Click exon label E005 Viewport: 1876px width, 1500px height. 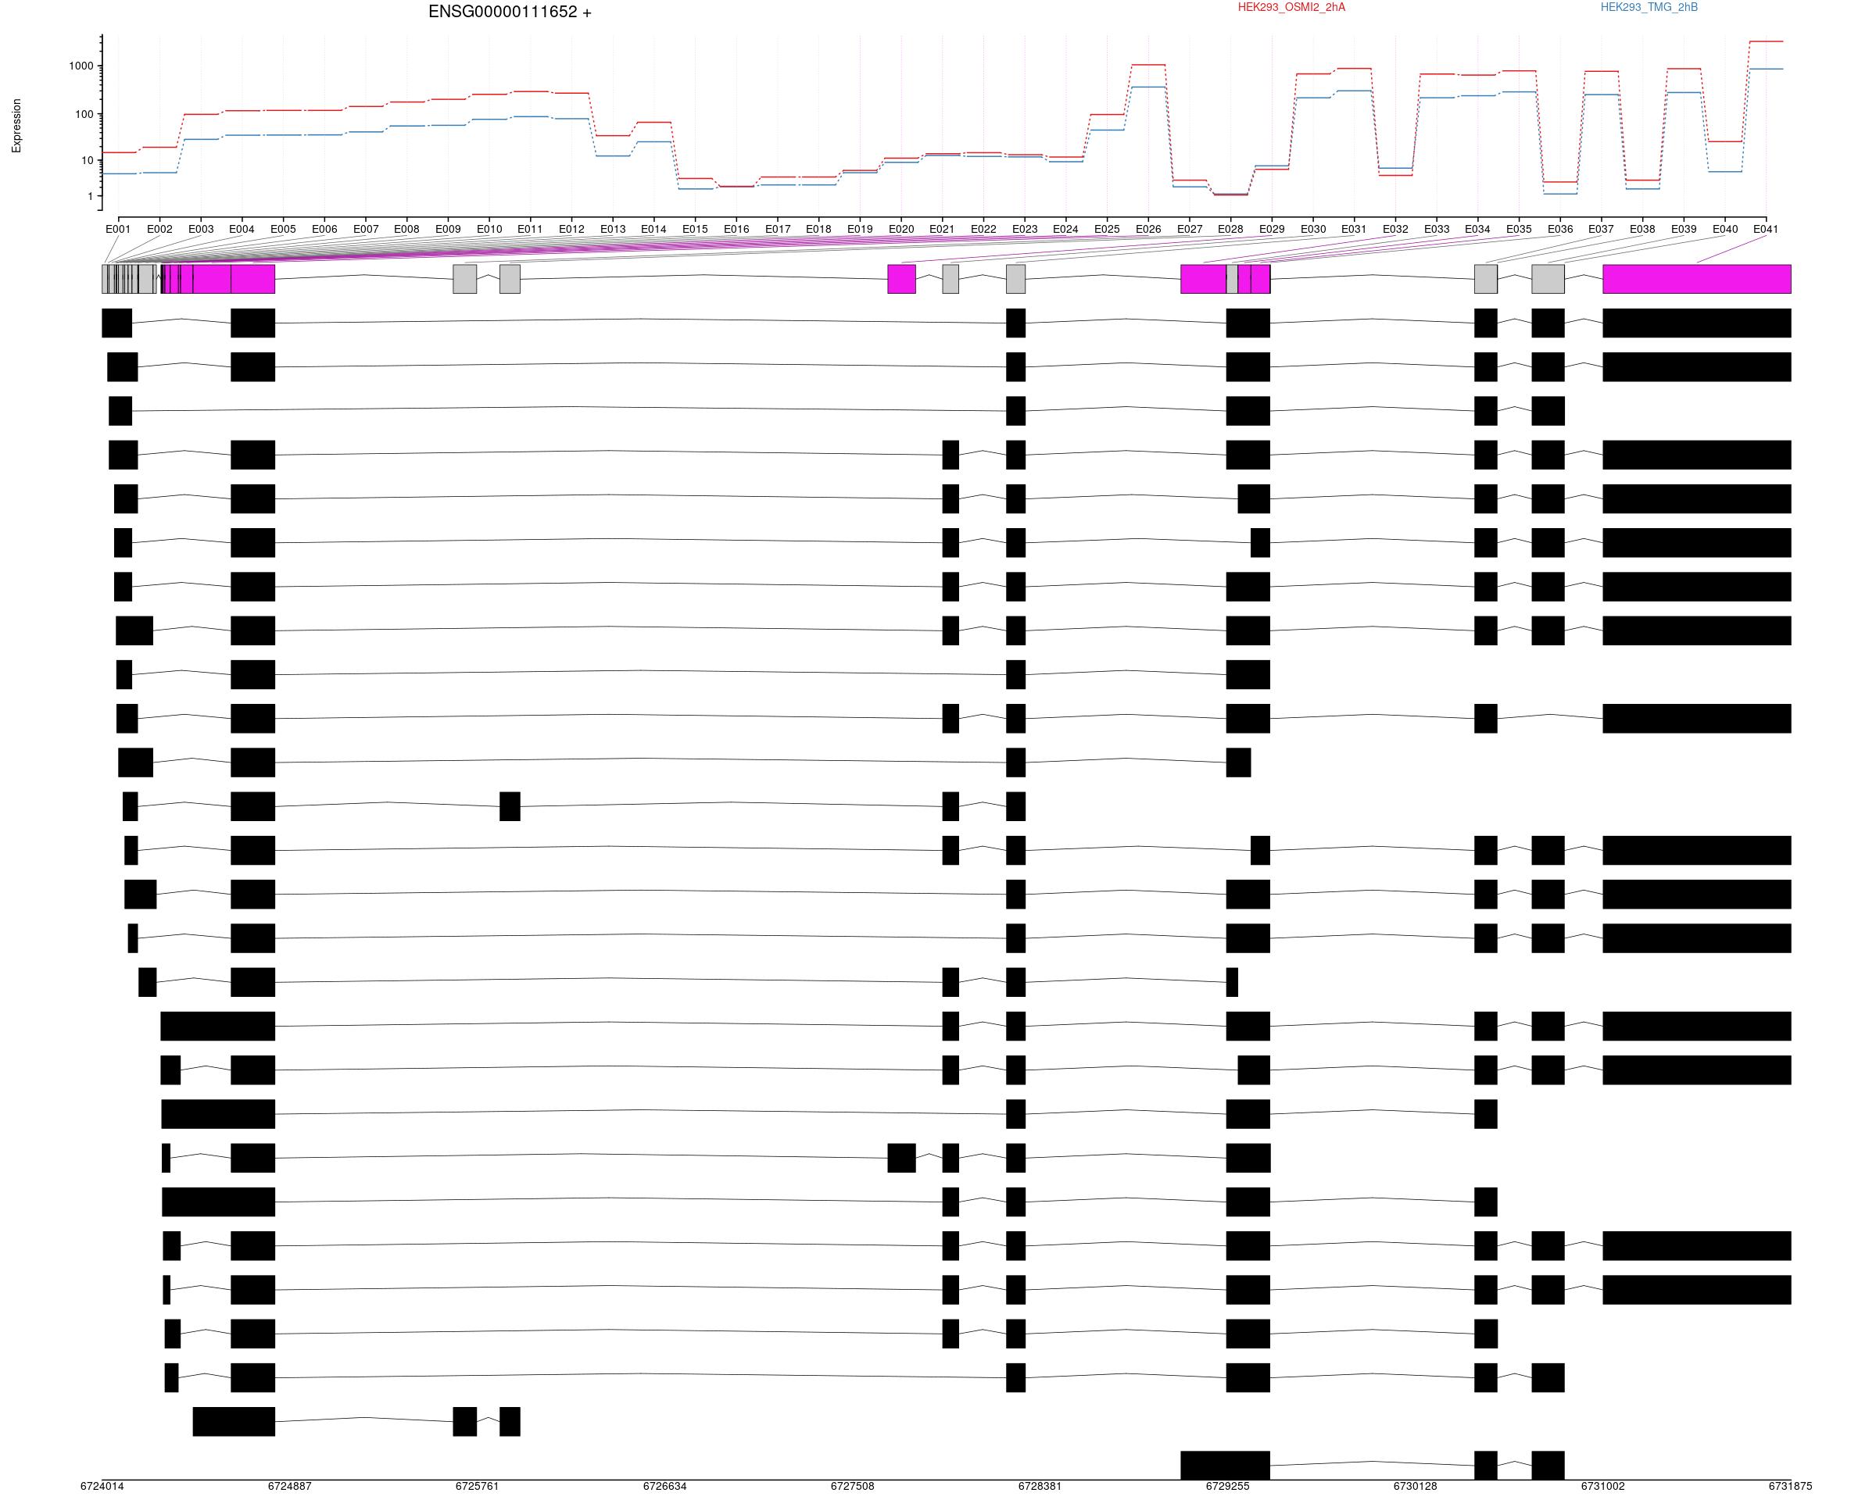coord(283,230)
